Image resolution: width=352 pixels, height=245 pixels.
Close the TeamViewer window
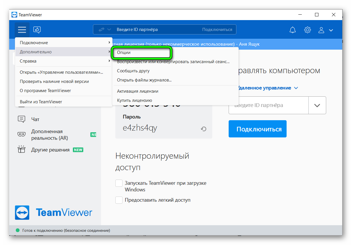point(334,15)
